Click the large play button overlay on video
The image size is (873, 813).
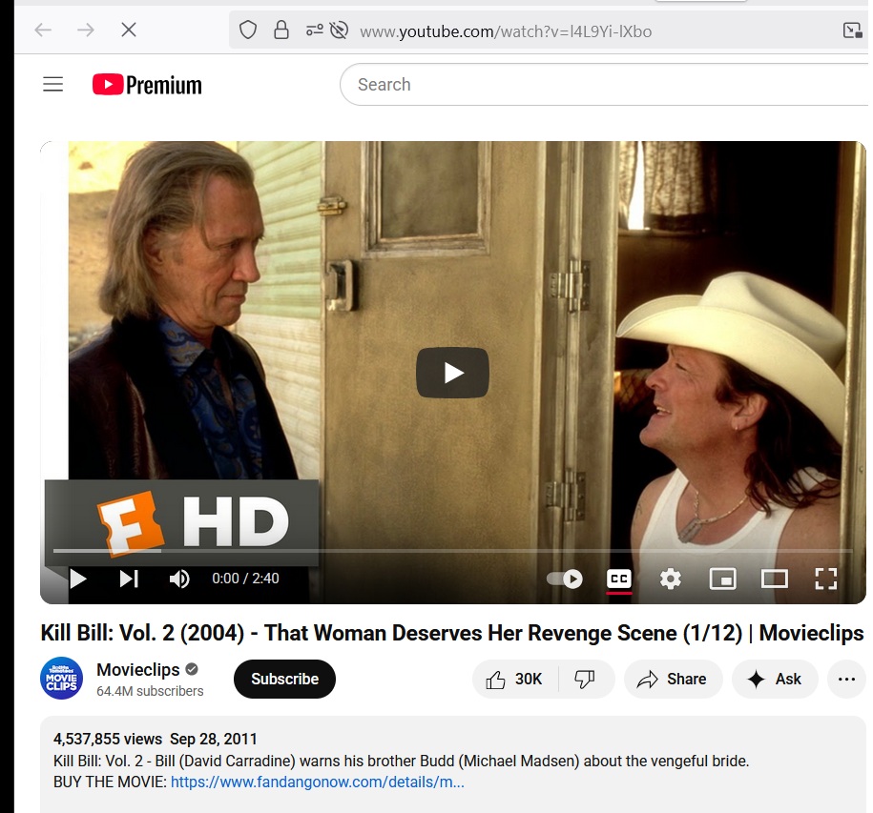452,373
